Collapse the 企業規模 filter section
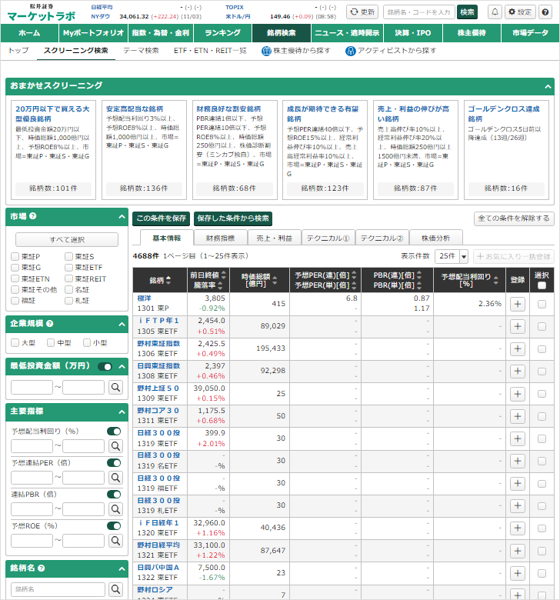560x600 pixels. pyautogui.click(x=122, y=324)
